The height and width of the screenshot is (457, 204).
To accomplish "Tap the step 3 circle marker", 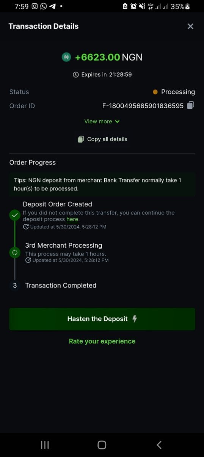I will pos(15,285).
